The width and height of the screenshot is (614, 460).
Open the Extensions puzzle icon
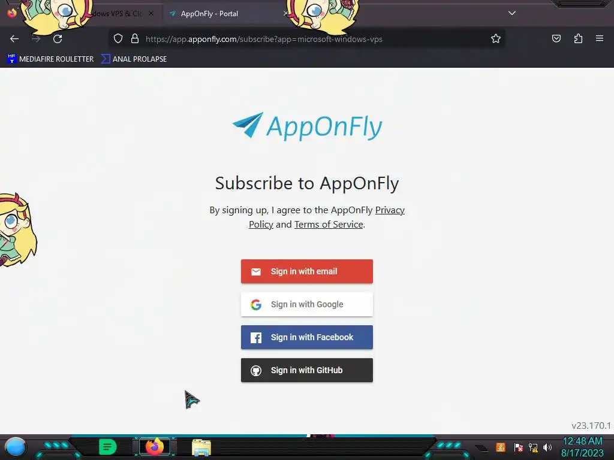(578, 38)
